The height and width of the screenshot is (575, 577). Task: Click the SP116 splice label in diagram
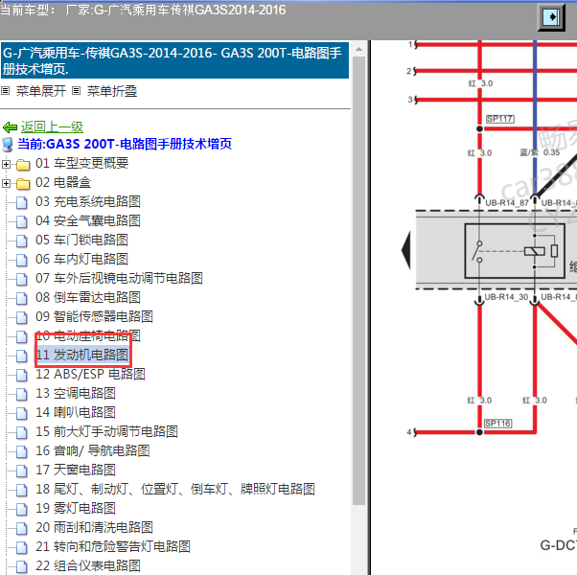(497, 424)
